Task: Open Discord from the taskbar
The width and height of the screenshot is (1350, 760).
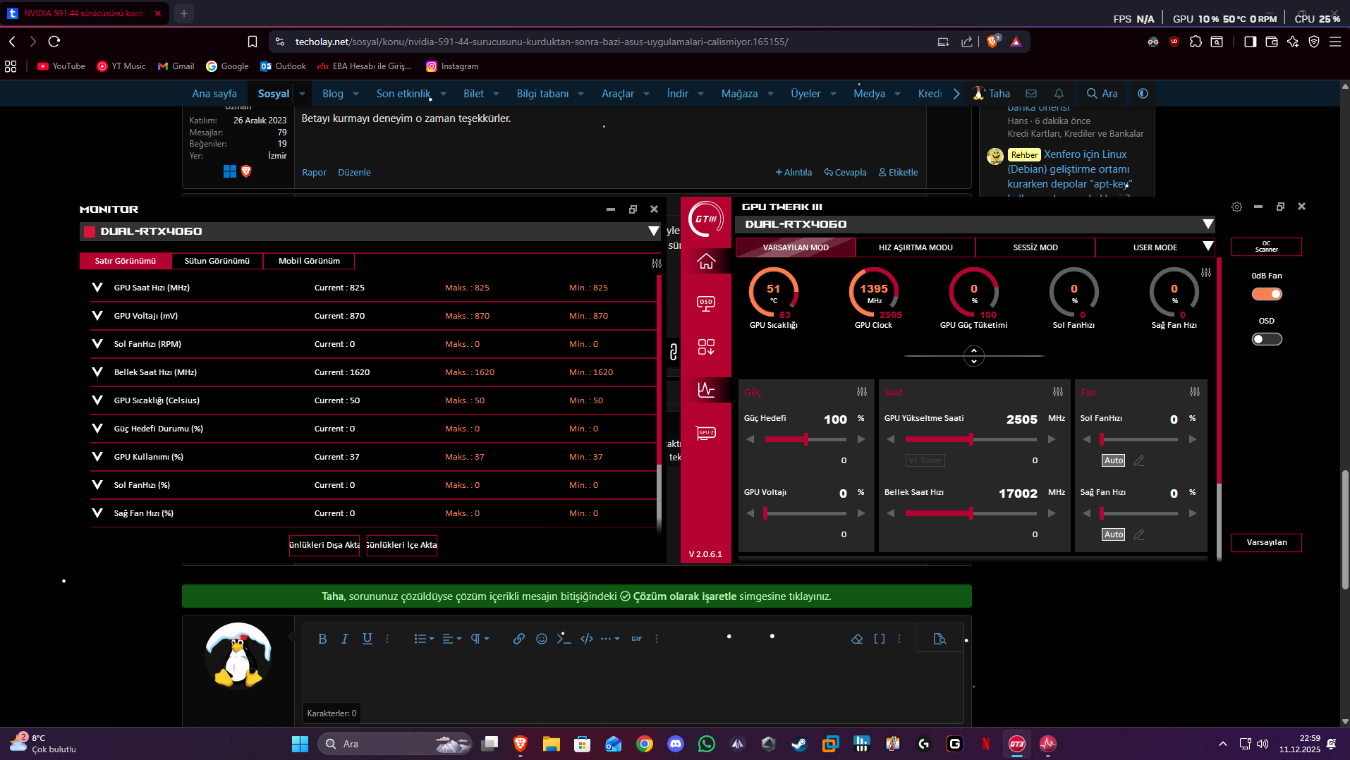Action: [676, 744]
